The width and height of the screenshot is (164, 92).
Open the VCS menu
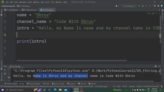53,2
